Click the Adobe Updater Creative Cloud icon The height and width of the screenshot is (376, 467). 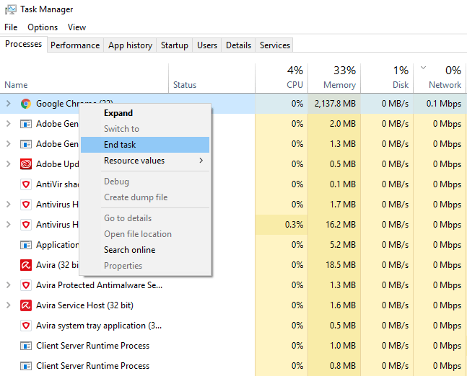point(26,164)
